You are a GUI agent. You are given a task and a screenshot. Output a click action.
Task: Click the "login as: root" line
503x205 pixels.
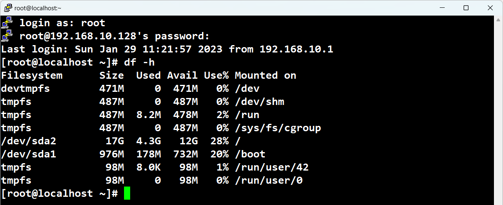tap(62, 23)
